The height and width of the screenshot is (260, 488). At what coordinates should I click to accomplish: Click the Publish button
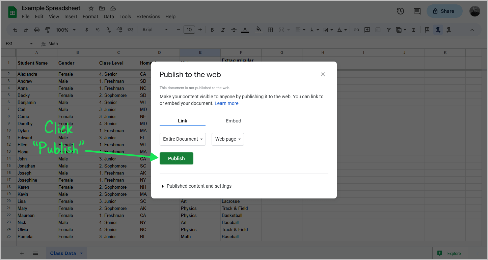(x=176, y=158)
